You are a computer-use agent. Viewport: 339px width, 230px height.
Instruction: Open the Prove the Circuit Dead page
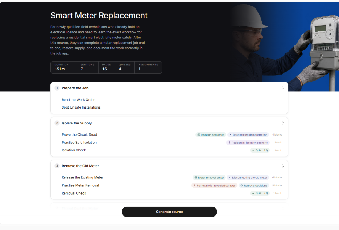tap(79, 134)
